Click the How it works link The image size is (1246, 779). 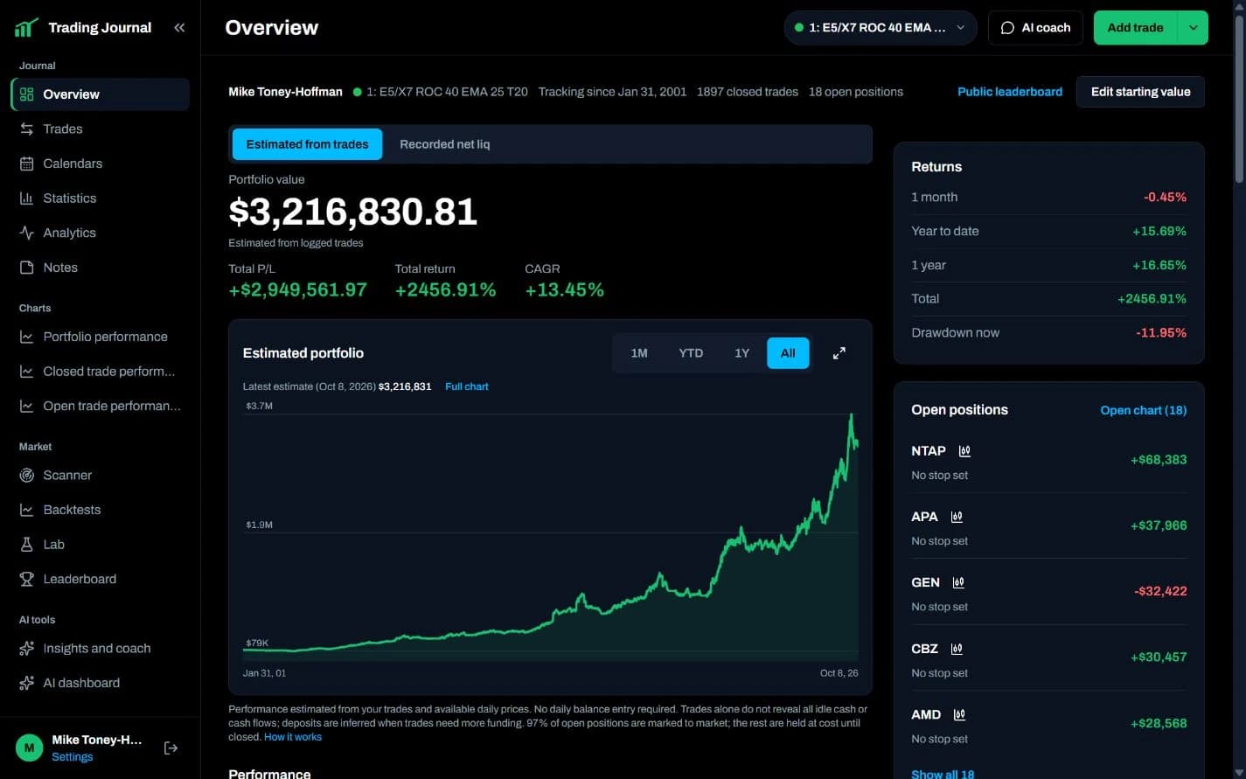point(293,737)
